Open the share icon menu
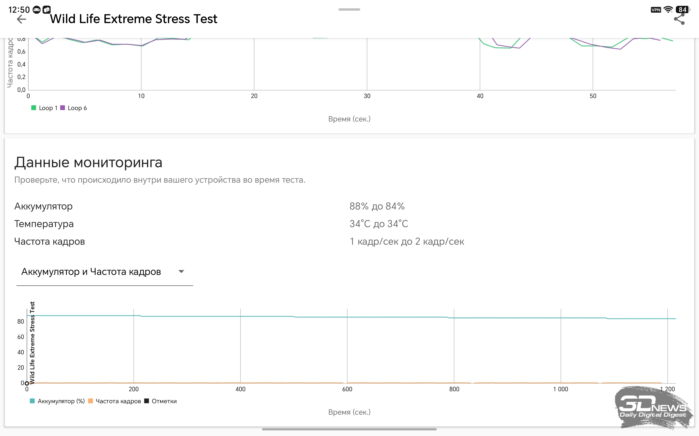Screen dimensions: 699x436 679,19
